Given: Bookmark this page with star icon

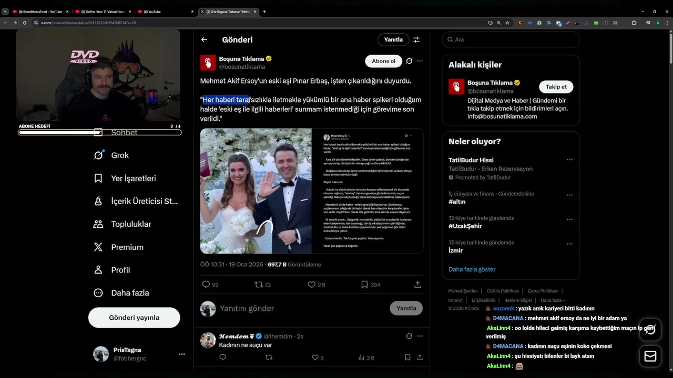Looking at the screenshot, I should pyautogui.click(x=507, y=23).
